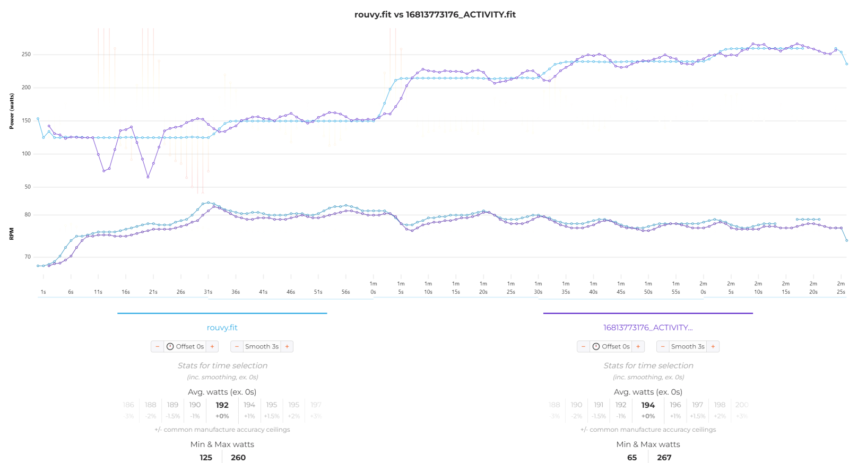Increase offset for 16813773176_ACTIVITY file
This screenshot has width=849, height=463.
[x=638, y=346]
